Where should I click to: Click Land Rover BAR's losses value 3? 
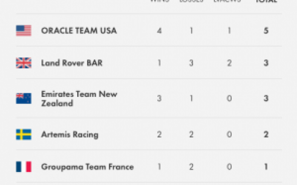[191, 63]
